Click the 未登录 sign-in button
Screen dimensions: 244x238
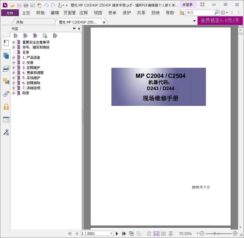[x=187, y=5]
